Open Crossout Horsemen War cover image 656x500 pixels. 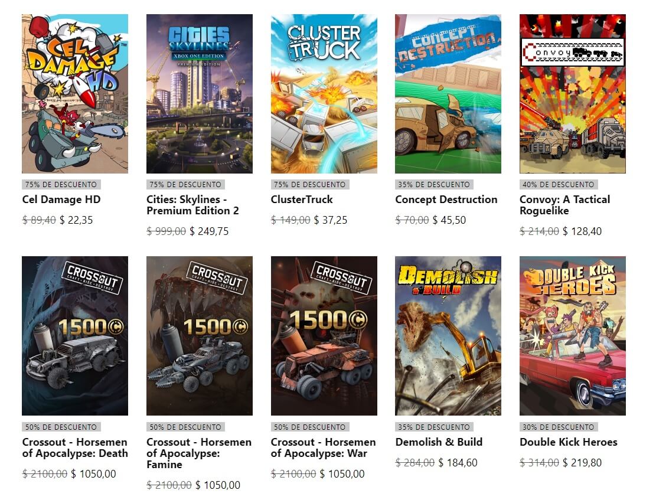point(324,336)
